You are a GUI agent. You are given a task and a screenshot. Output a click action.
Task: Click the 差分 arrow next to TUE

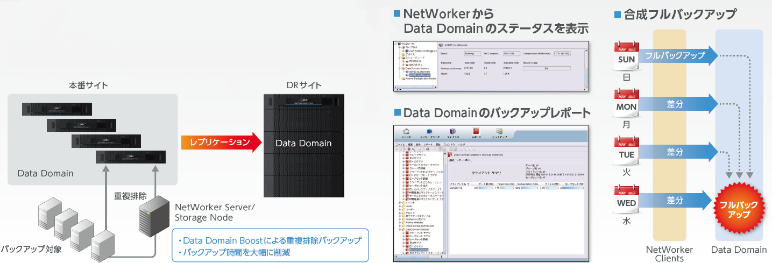tap(678, 151)
